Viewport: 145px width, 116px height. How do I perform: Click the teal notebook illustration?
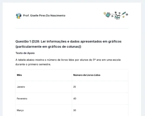[x=108, y=15]
